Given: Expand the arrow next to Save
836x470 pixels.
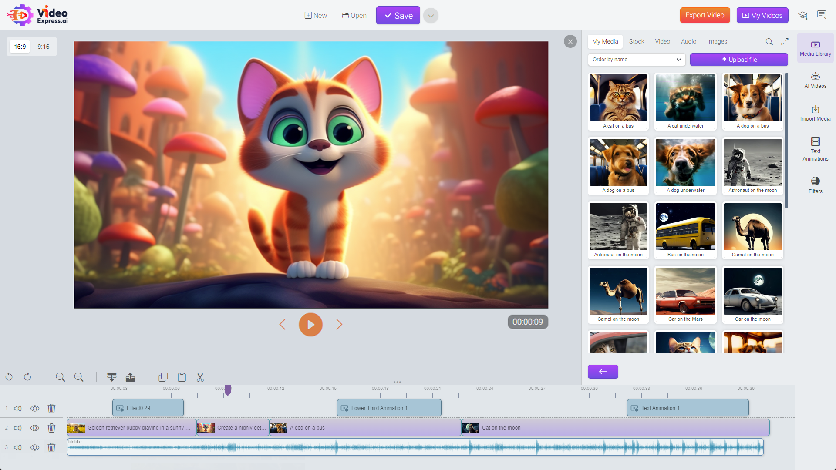Looking at the screenshot, I should [431, 16].
